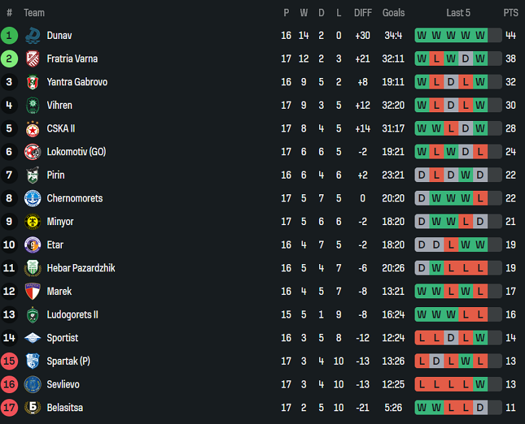
Task: Open the Hebar Pazardzhik team link
Action: coord(81,268)
